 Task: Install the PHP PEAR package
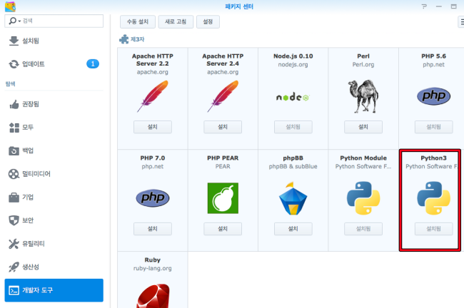[223, 229]
